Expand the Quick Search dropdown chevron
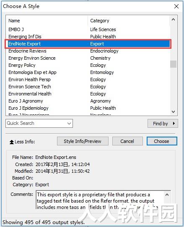Screen dimensions: 184x227 69,124
